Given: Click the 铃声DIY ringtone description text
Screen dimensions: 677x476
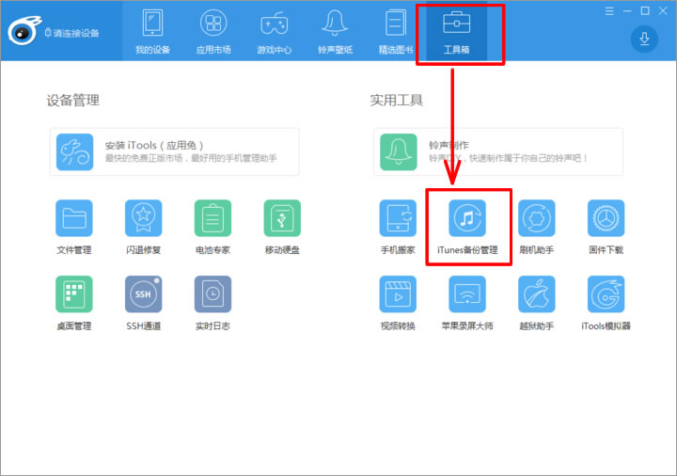Looking at the screenshot, I should coord(508,158).
